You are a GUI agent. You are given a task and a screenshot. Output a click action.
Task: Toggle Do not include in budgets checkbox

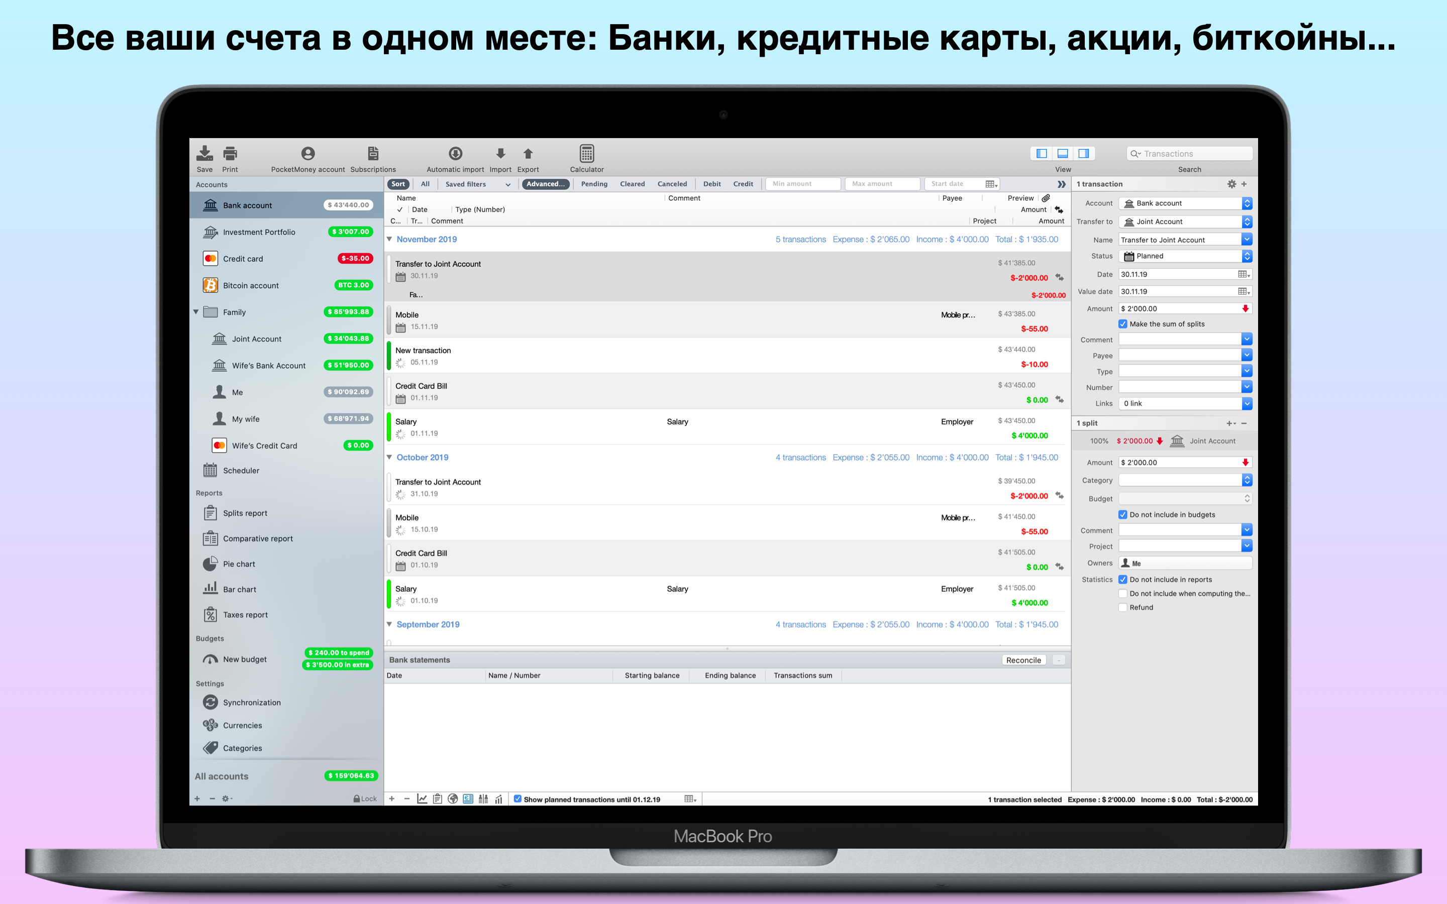coord(1123,515)
